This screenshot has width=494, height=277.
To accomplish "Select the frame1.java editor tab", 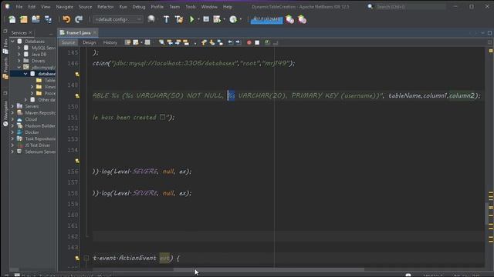I will 78,32.
